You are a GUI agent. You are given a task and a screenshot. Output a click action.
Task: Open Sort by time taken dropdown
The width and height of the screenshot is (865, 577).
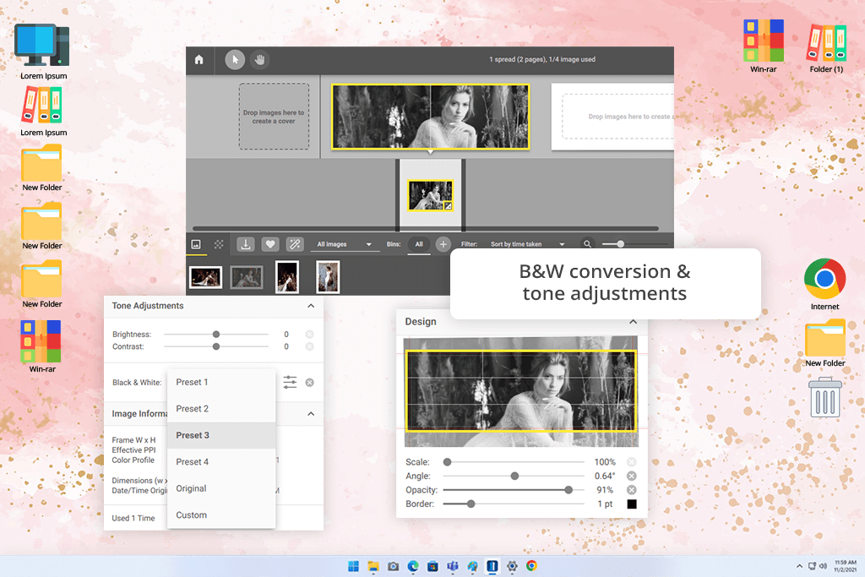pos(527,244)
